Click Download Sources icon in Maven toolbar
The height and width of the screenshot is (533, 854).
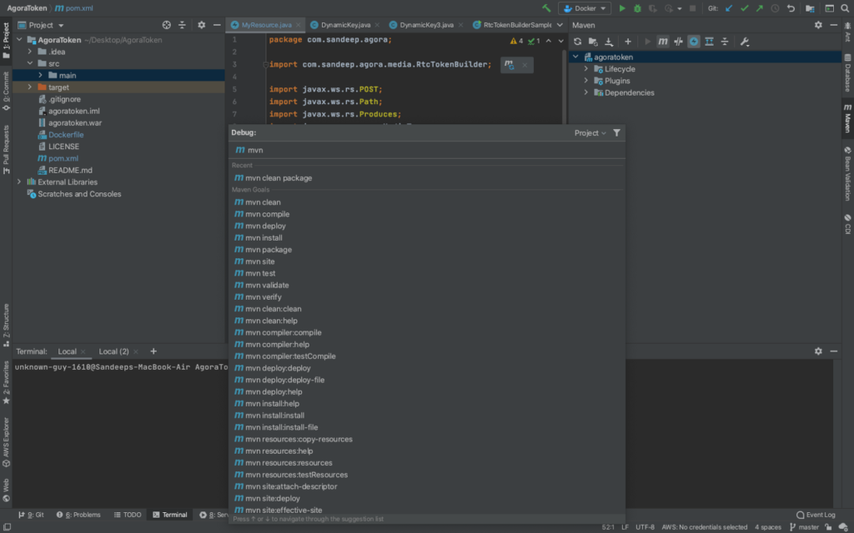(x=609, y=42)
